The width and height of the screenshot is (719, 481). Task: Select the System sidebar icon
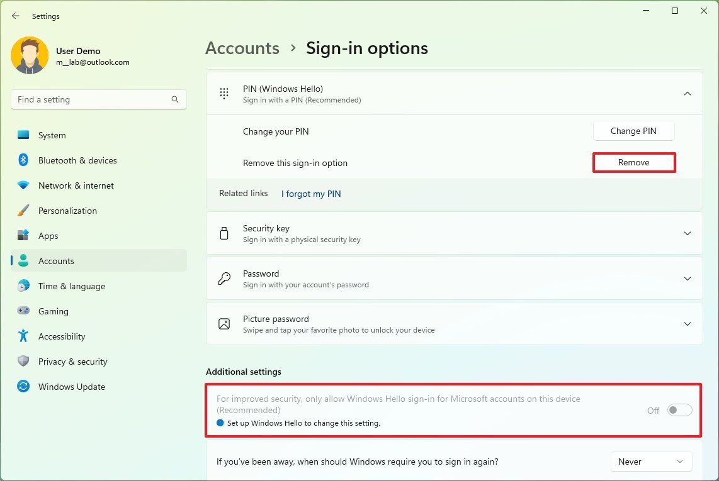tap(23, 135)
